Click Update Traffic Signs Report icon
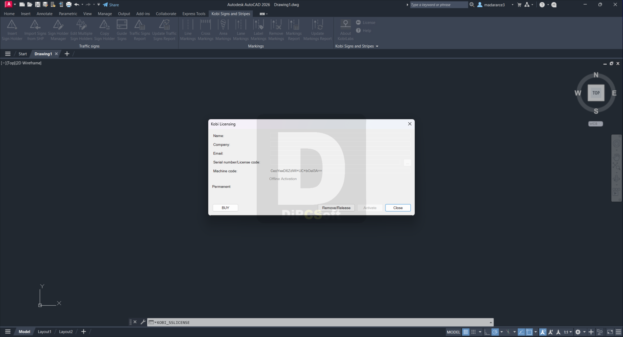623x337 pixels. click(x=164, y=24)
